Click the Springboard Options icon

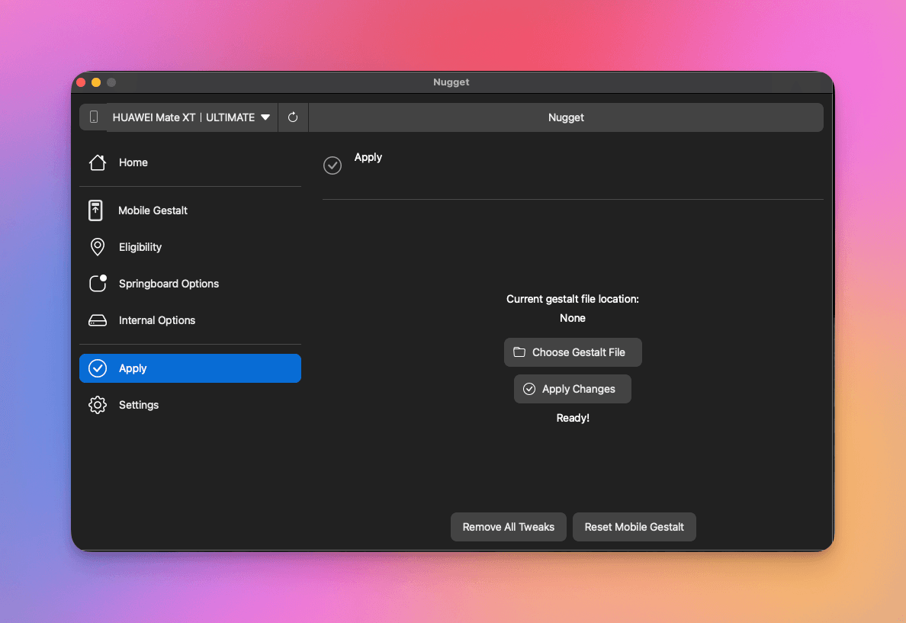pos(98,284)
